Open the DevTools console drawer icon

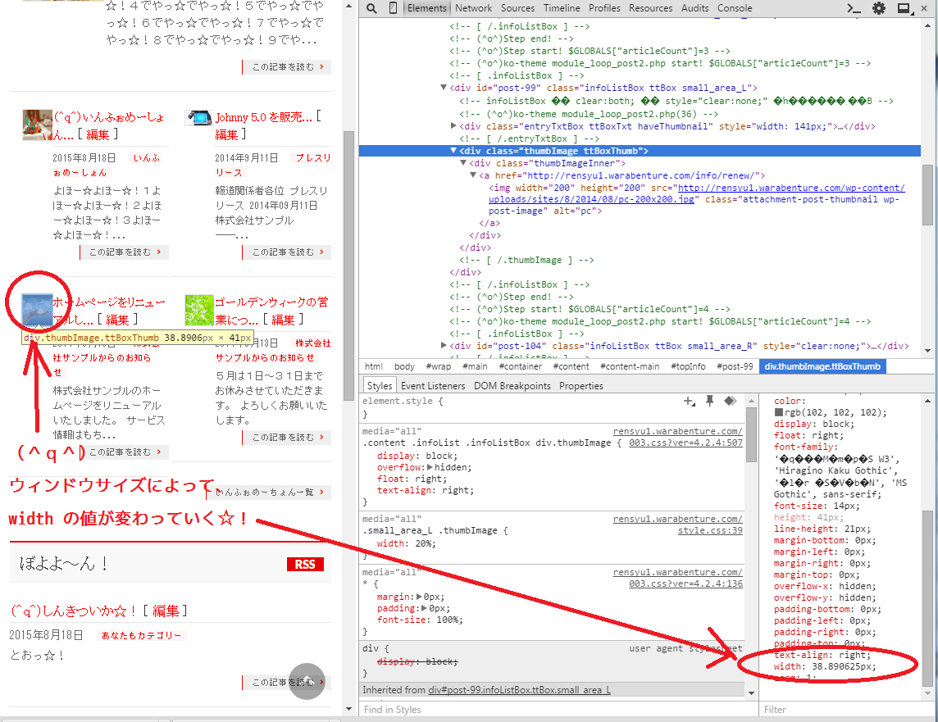(854, 8)
